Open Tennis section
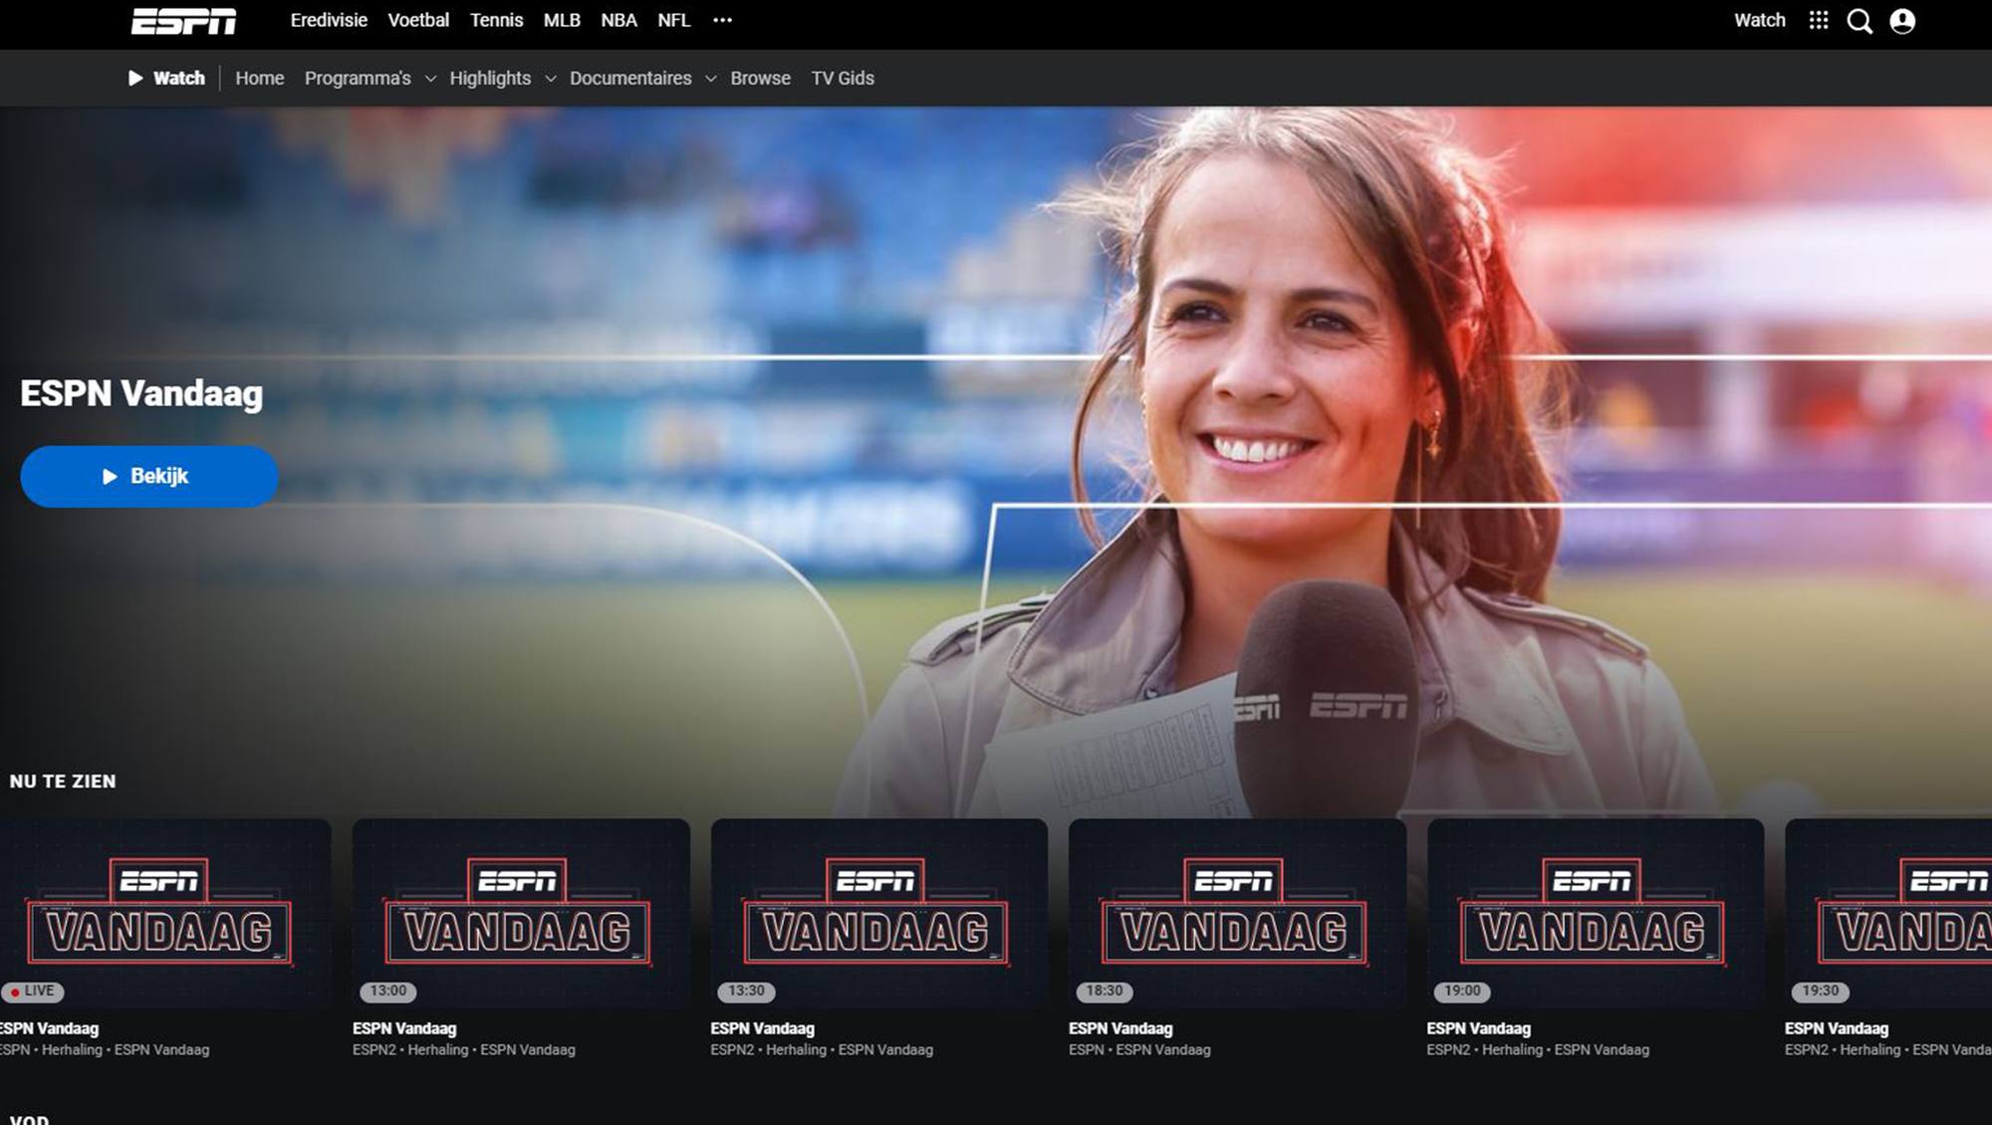 (x=496, y=20)
